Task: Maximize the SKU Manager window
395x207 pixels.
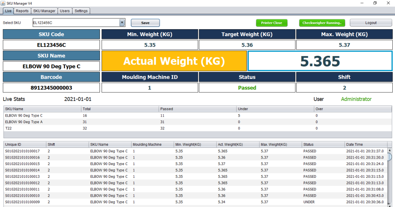Action: tap(375, 3)
